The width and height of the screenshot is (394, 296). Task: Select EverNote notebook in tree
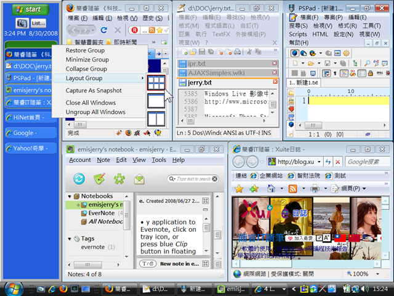pyautogui.click(x=101, y=213)
